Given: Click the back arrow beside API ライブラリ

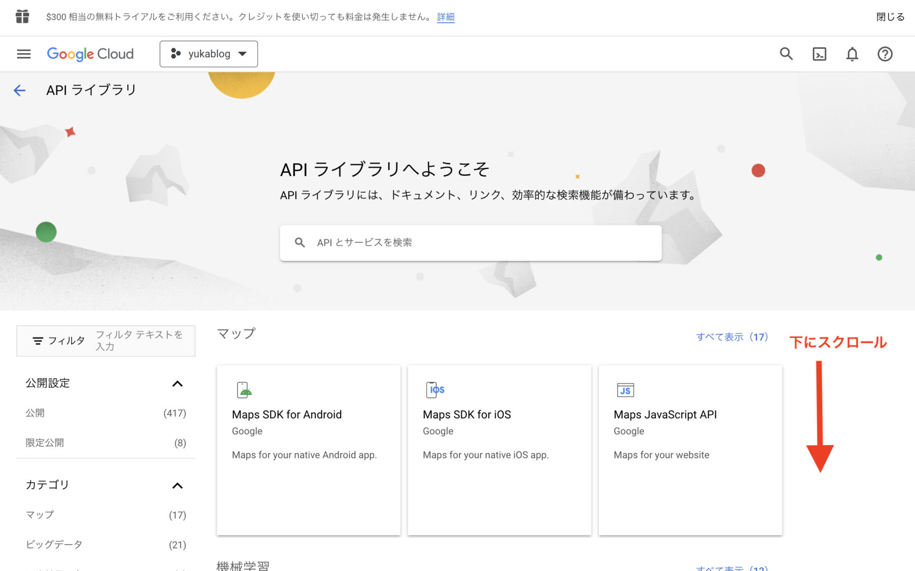Looking at the screenshot, I should coord(20,90).
